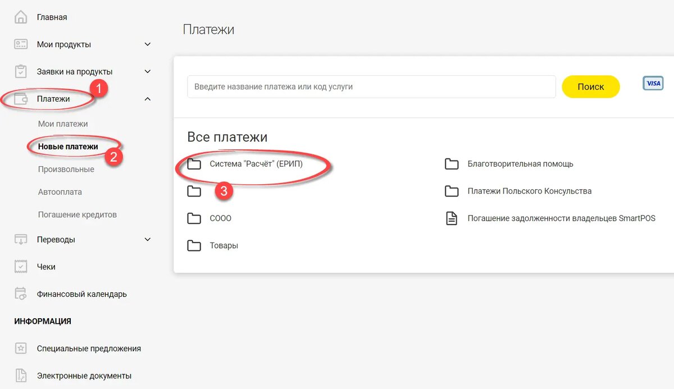Click the folder icon beside Система "Расчёт" (ЕРИП)

[194, 164]
